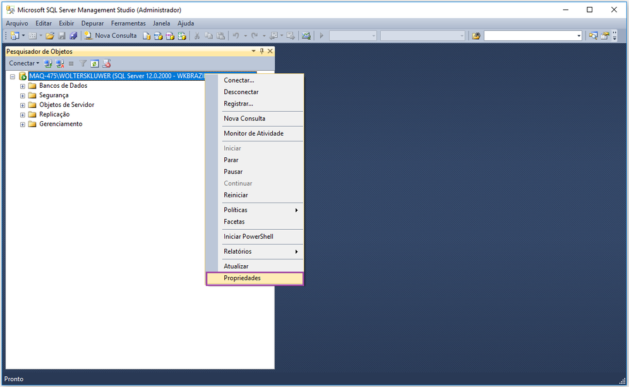This screenshot has height=387, width=629.
Task: Click the Nova Consulta toolbar button
Action: [111, 36]
